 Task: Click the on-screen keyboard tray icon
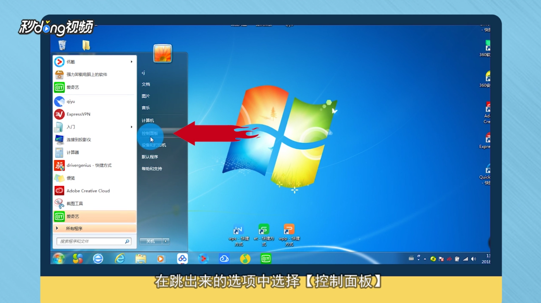tap(411, 258)
